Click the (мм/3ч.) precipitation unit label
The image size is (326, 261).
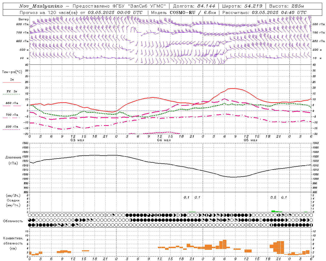click(x=13, y=195)
